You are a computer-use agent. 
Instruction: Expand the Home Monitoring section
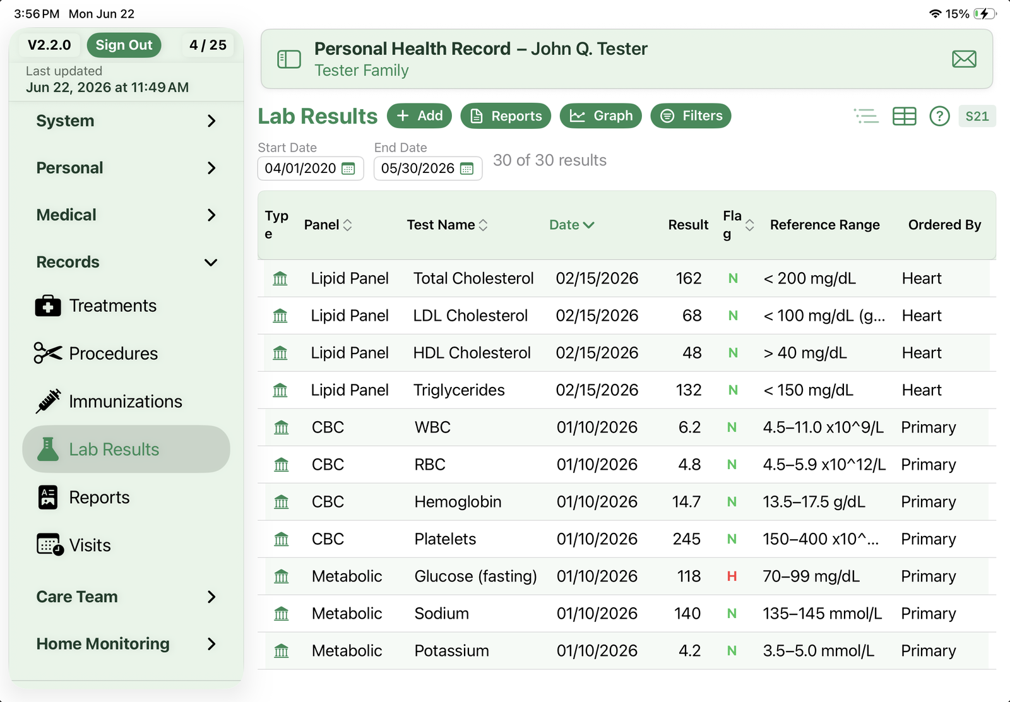click(x=126, y=644)
